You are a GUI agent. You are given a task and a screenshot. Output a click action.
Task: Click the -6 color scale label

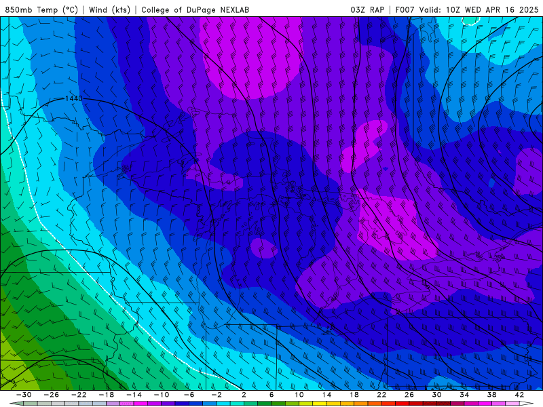(x=189, y=395)
